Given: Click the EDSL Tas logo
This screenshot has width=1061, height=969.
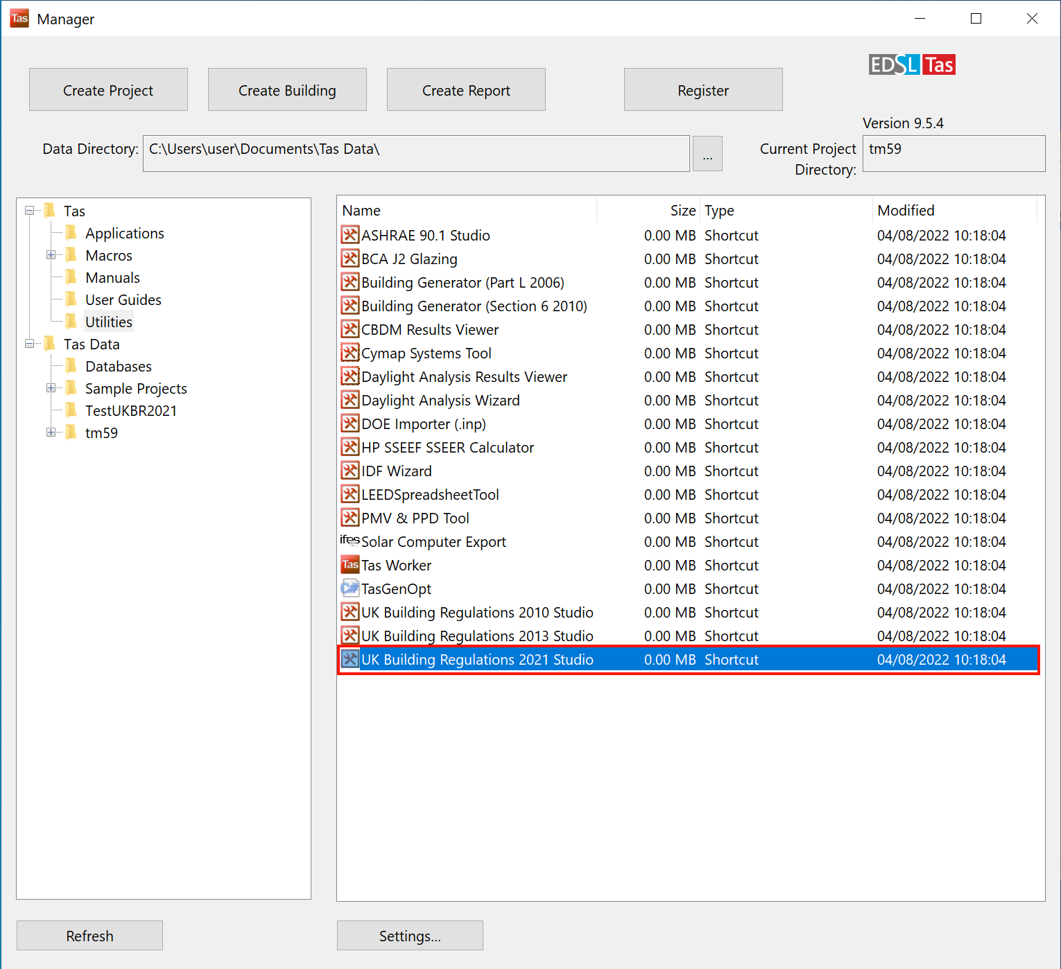Looking at the screenshot, I should click(912, 64).
